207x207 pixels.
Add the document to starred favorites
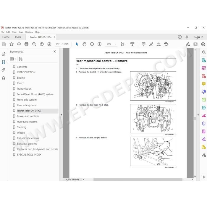(12, 44)
